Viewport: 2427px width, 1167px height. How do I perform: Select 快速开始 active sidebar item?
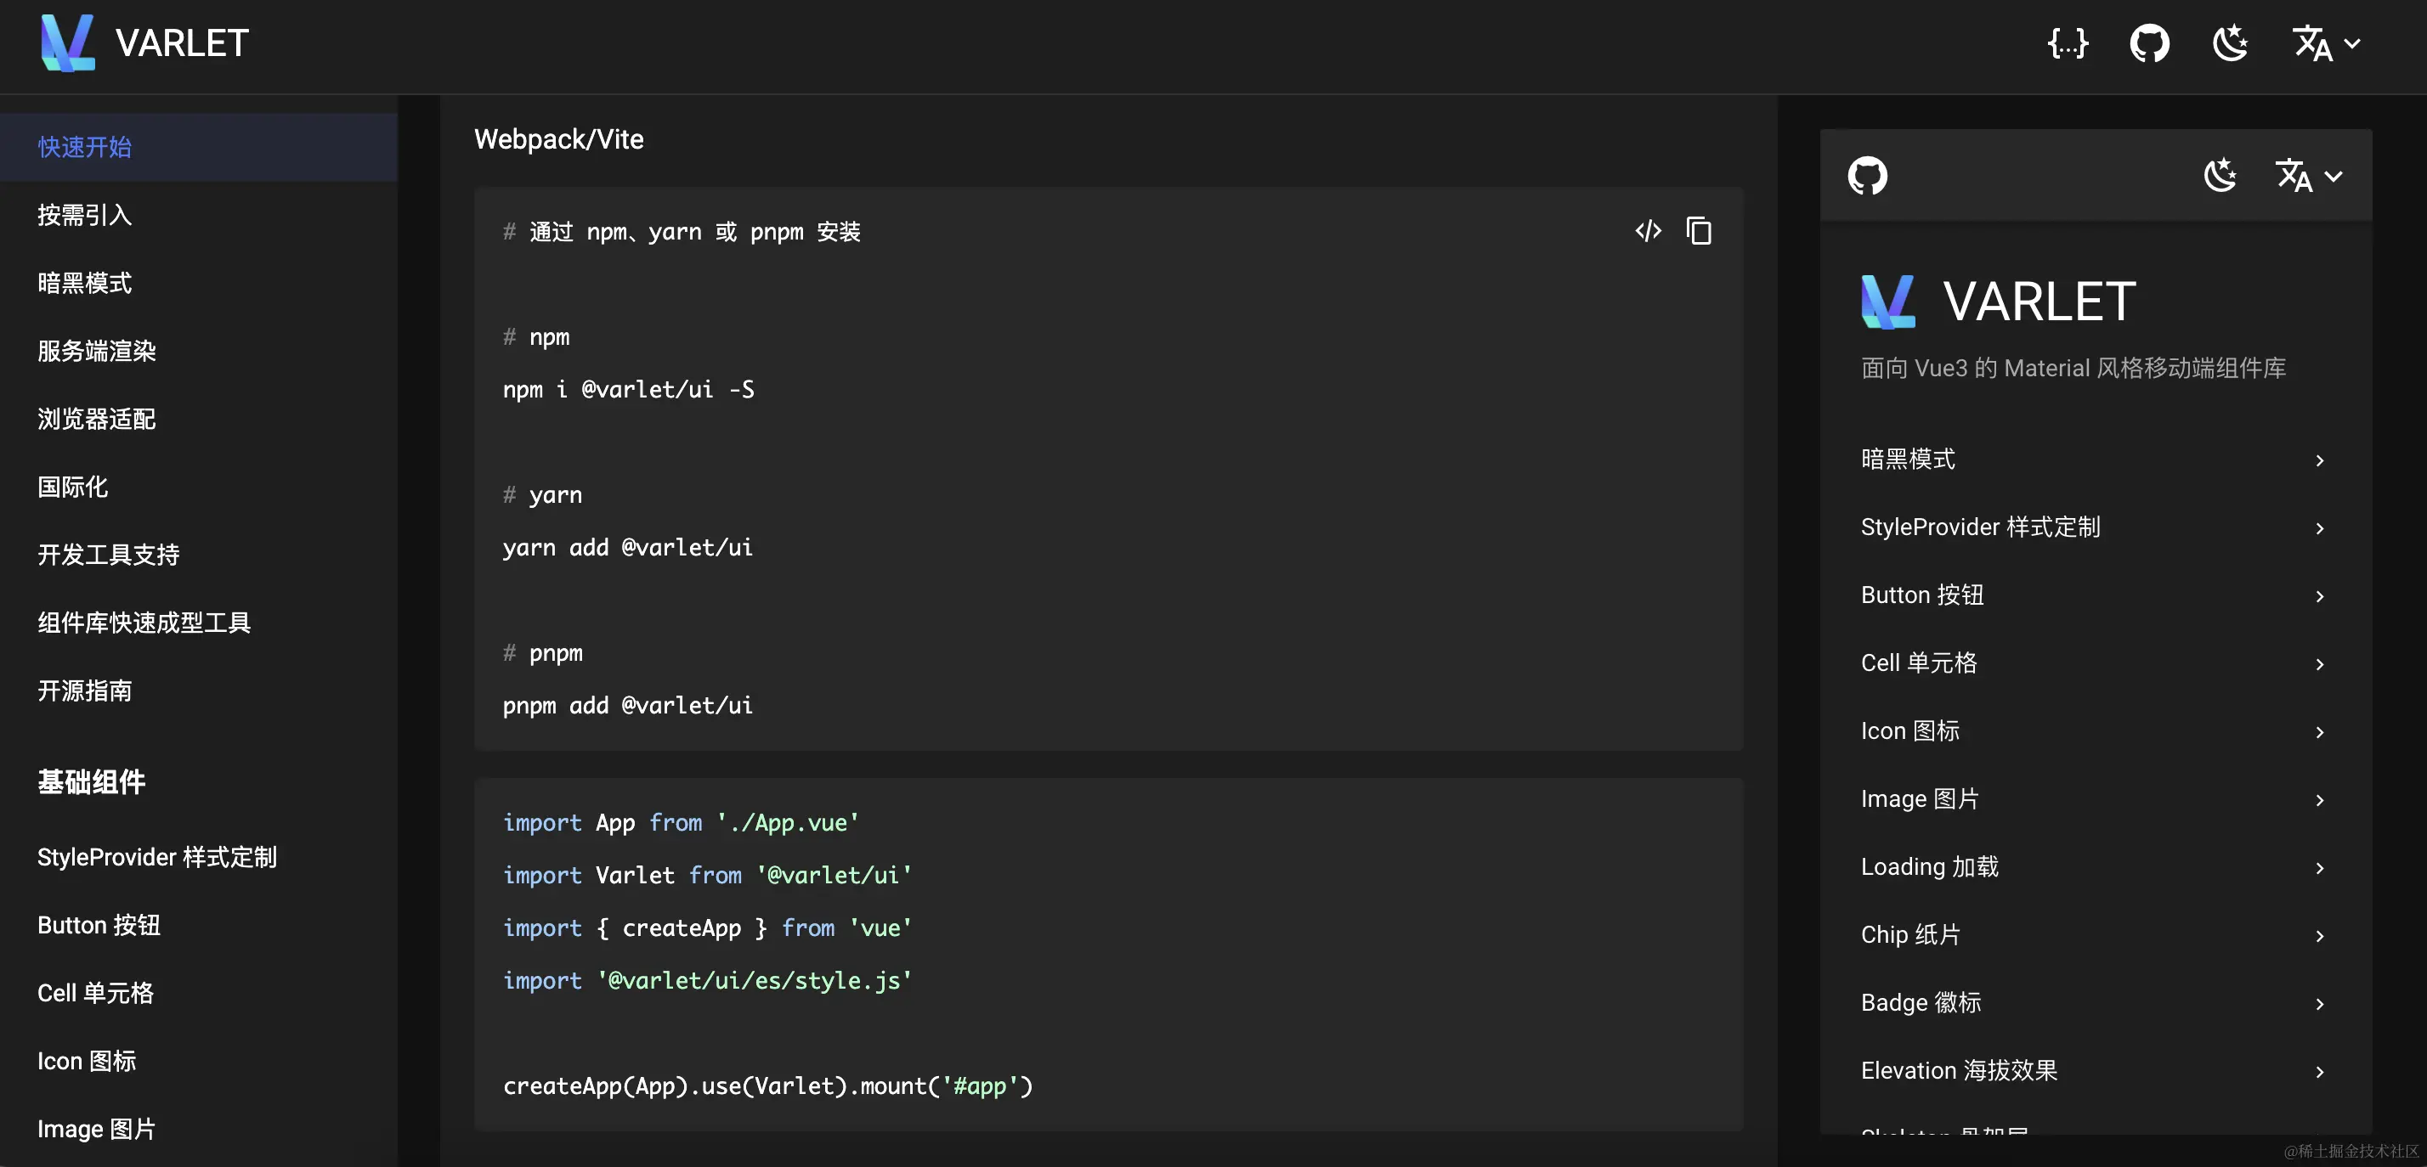click(x=85, y=147)
